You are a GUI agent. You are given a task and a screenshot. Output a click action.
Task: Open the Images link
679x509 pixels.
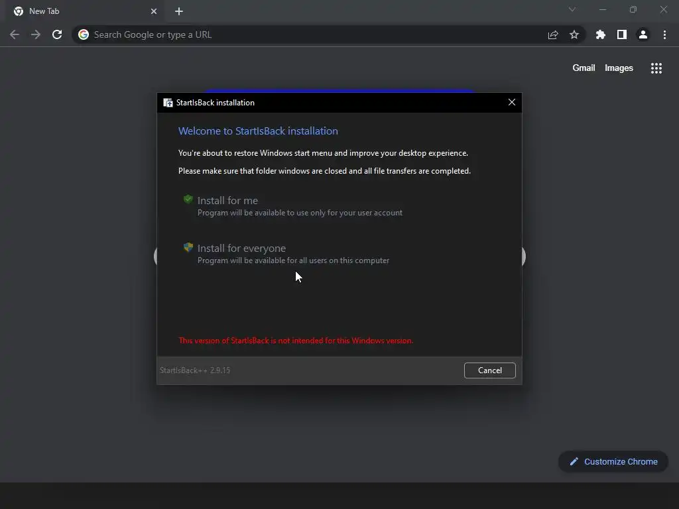tap(619, 68)
